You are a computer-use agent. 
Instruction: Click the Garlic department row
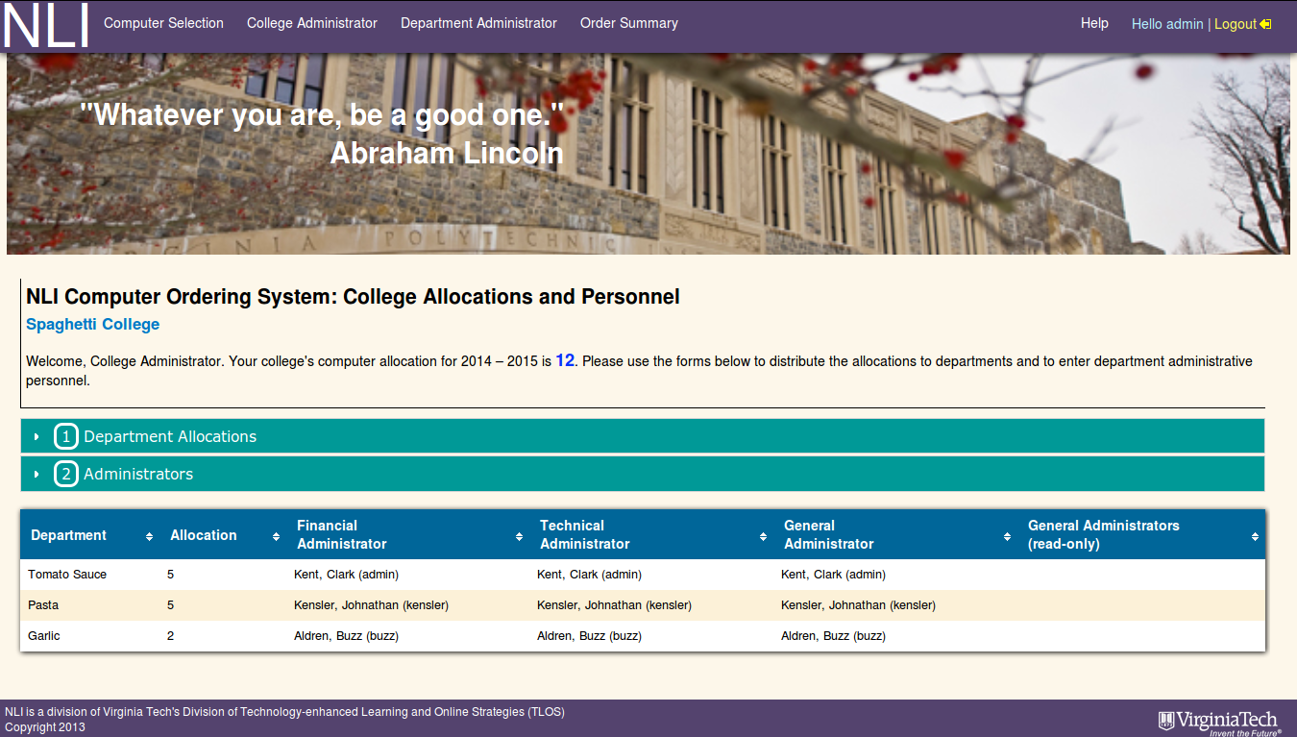(44, 636)
